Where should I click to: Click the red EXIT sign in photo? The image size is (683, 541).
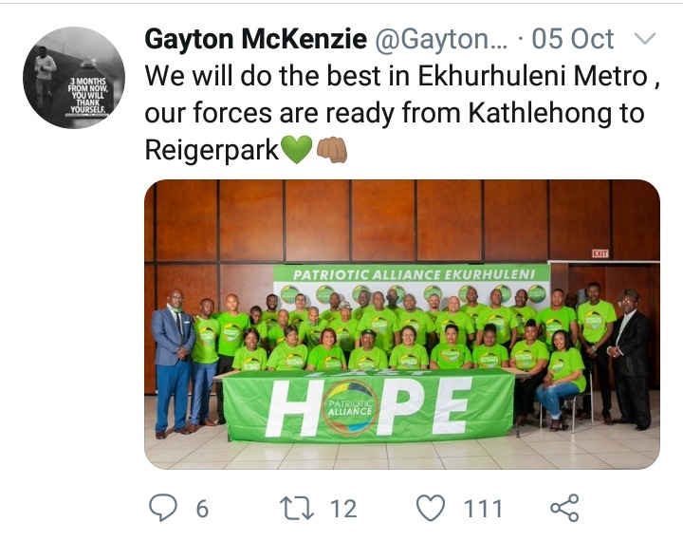tap(600, 253)
